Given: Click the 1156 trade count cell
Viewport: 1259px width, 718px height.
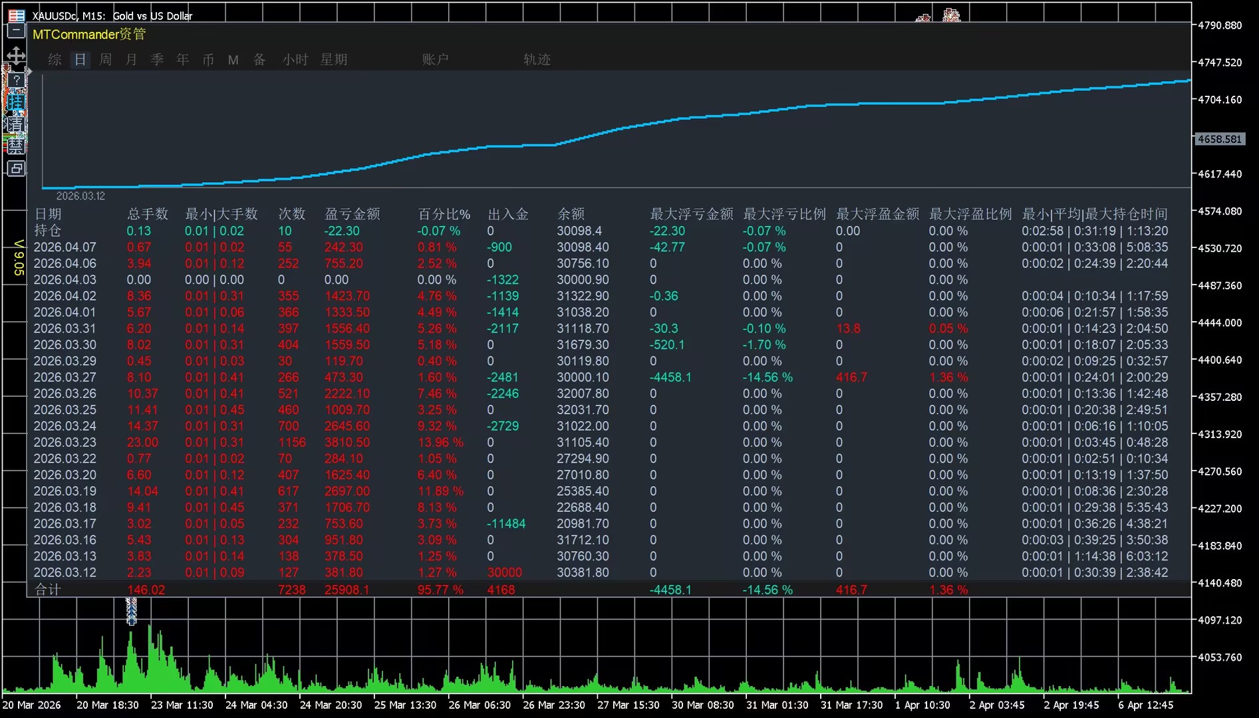Looking at the screenshot, I should [x=292, y=443].
